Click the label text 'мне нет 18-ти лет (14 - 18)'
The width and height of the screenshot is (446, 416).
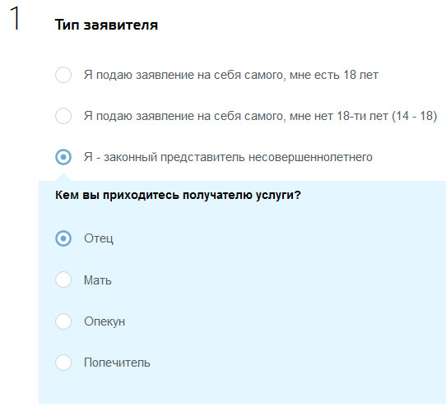[x=363, y=116]
